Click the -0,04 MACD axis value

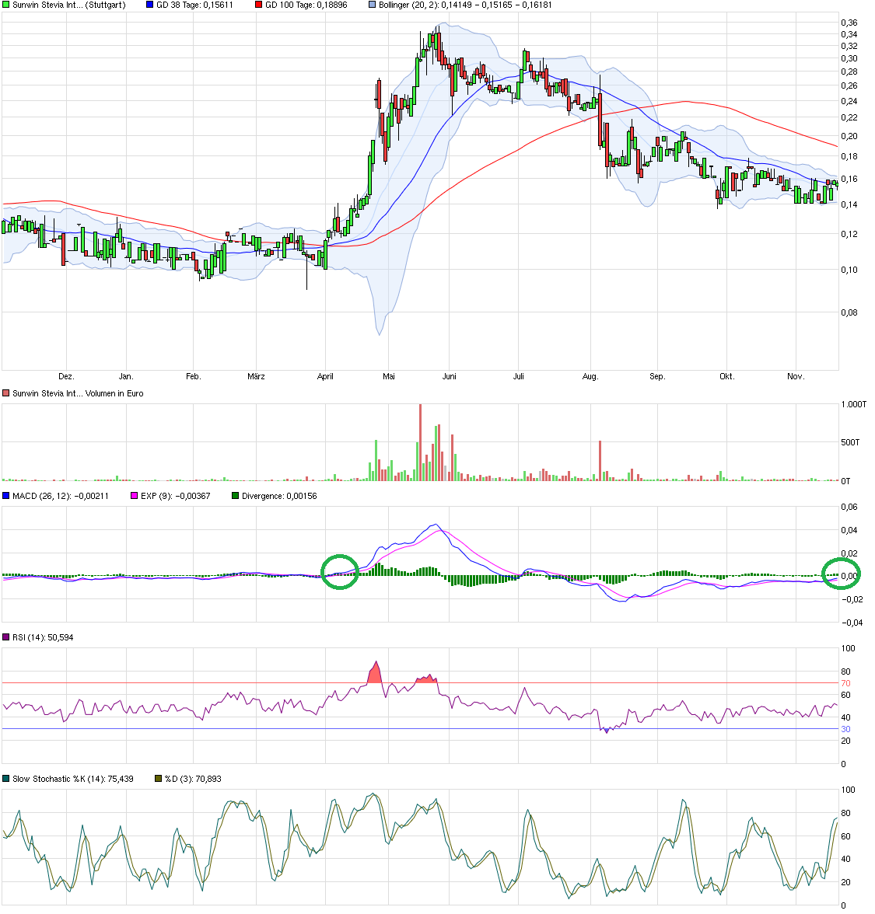[x=852, y=623]
